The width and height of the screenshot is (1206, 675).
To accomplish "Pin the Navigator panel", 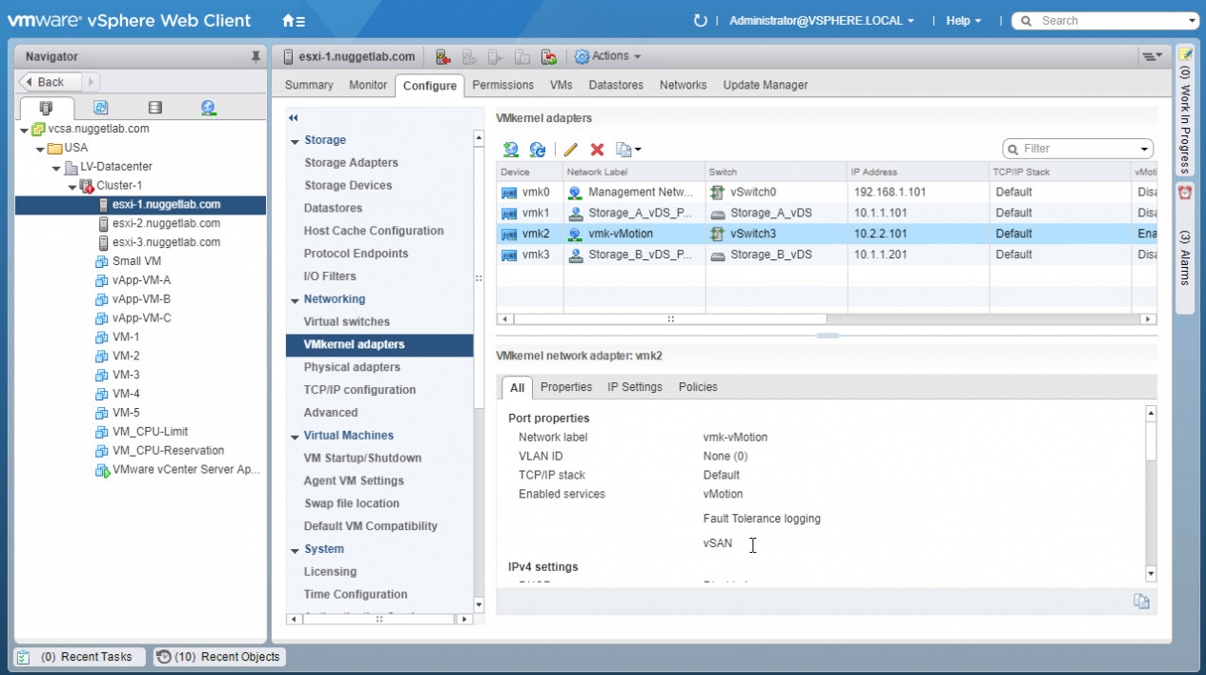I will [x=256, y=57].
